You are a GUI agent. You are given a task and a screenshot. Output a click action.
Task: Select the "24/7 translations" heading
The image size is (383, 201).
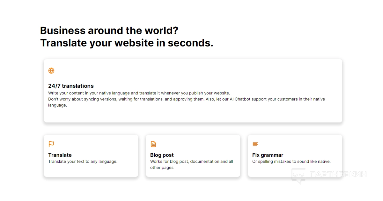[x=71, y=86]
